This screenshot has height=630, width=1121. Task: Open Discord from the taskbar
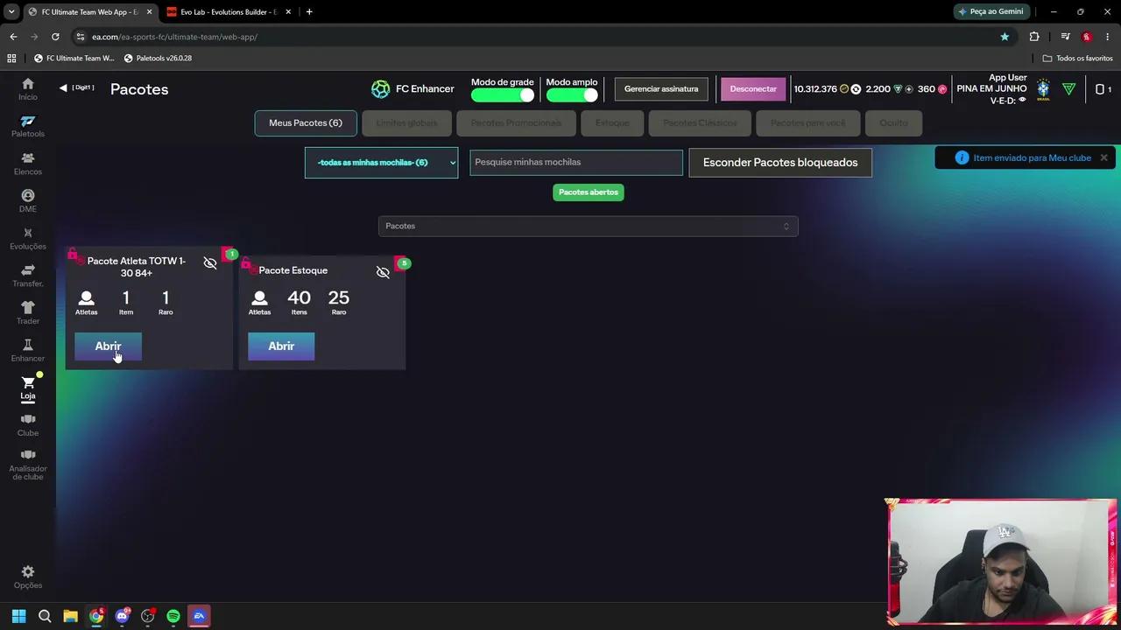[122, 616]
